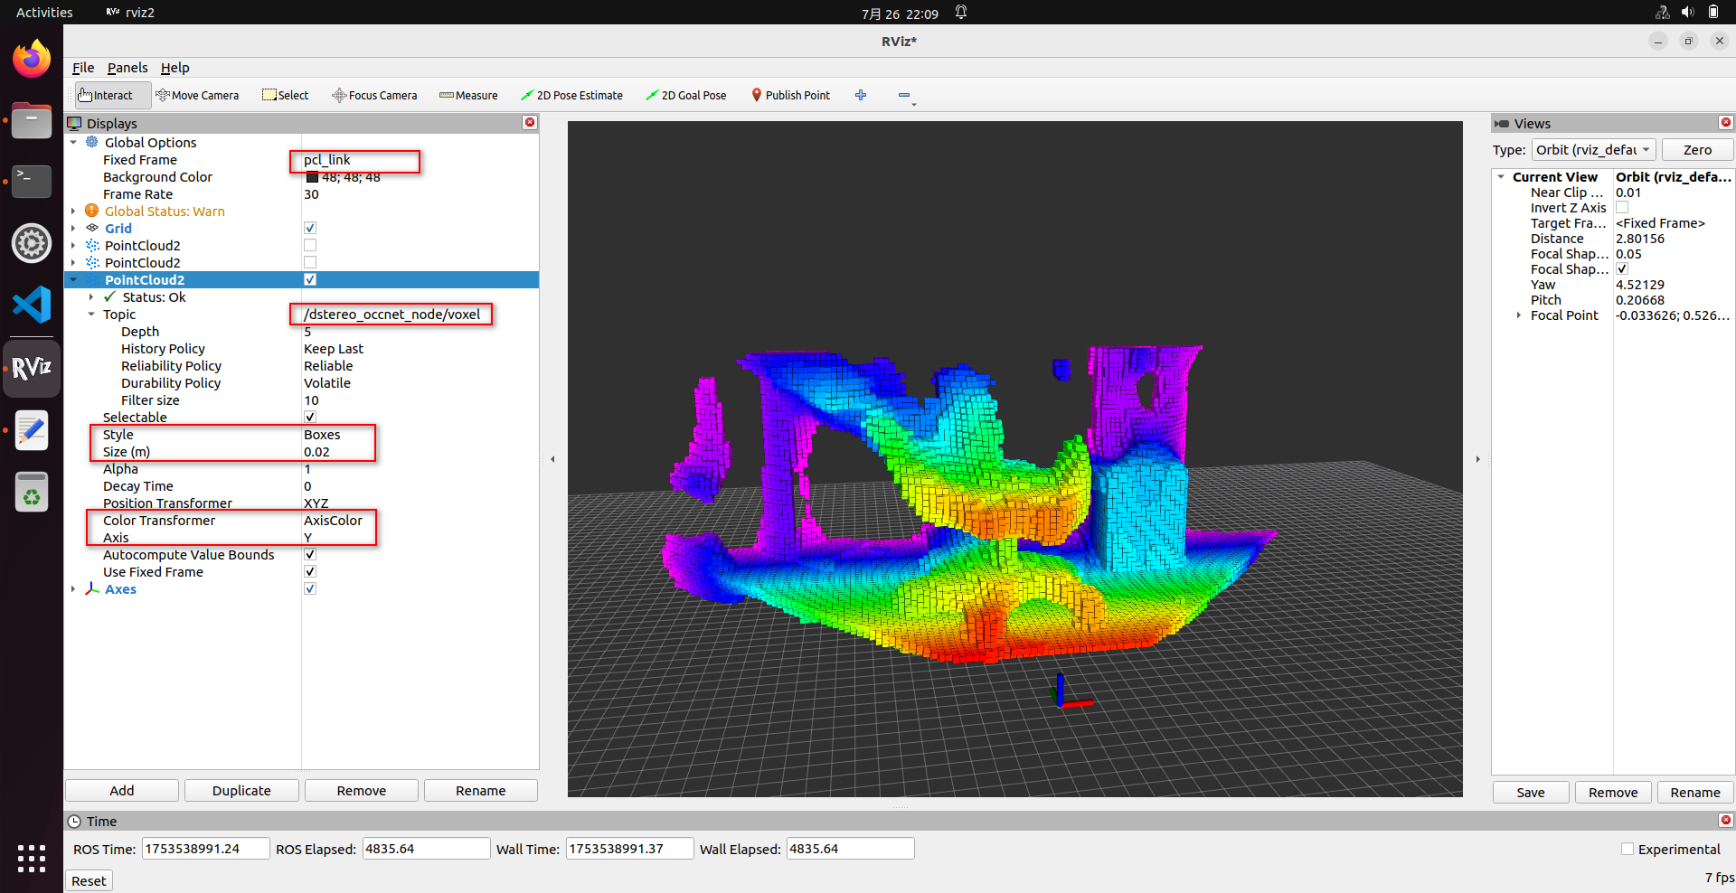The width and height of the screenshot is (1736, 893).
Task: Open Visual Studio Code from the dock
Action: (32, 305)
